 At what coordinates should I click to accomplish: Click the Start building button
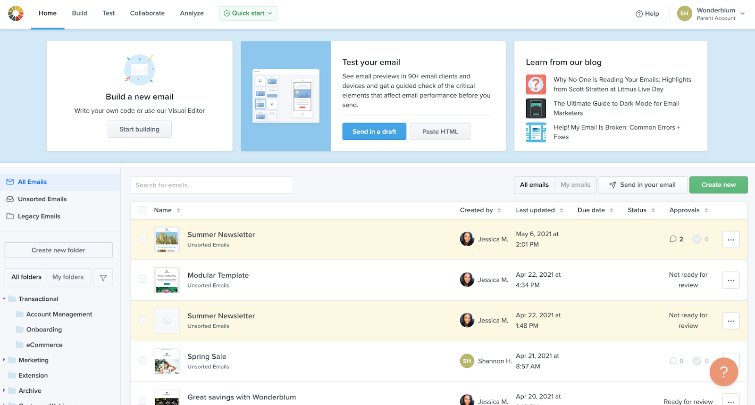point(140,129)
